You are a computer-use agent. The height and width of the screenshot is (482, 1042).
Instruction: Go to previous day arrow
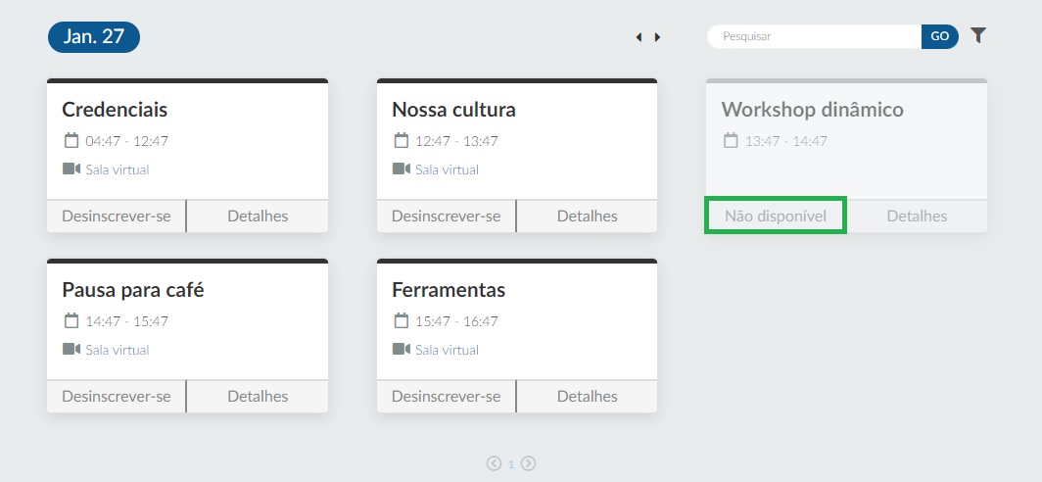(639, 37)
